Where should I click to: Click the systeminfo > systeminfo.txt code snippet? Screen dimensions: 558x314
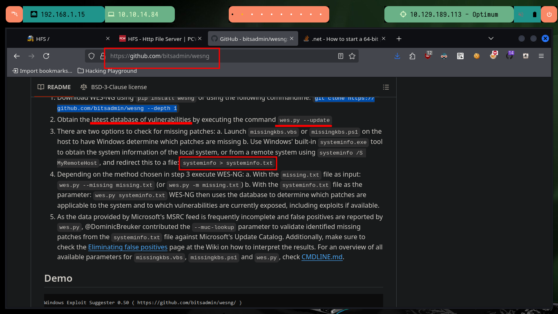(228, 163)
